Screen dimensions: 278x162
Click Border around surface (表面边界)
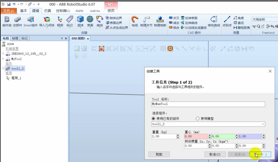point(114,23)
